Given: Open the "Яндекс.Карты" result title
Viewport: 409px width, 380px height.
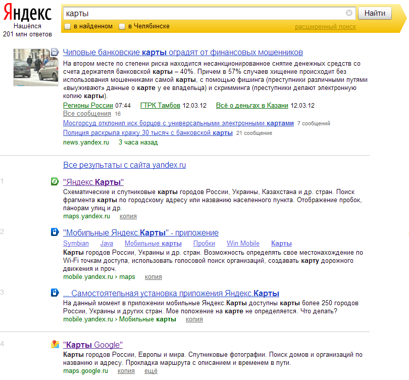Looking at the screenshot, I should [93, 182].
